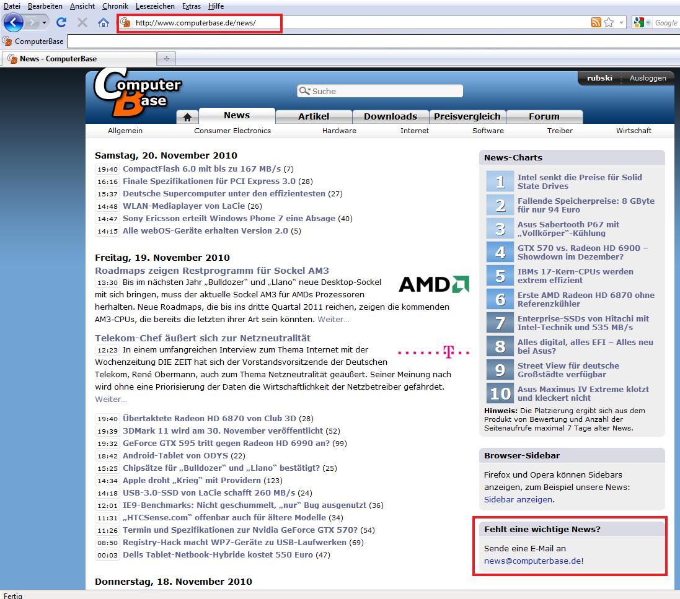This screenshot has height=599, width=680.
Task: Click the RSS feed icon in address bar
Action: click(596, 22)
